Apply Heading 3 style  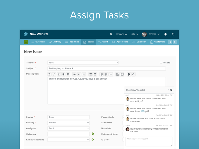[84, 74]
